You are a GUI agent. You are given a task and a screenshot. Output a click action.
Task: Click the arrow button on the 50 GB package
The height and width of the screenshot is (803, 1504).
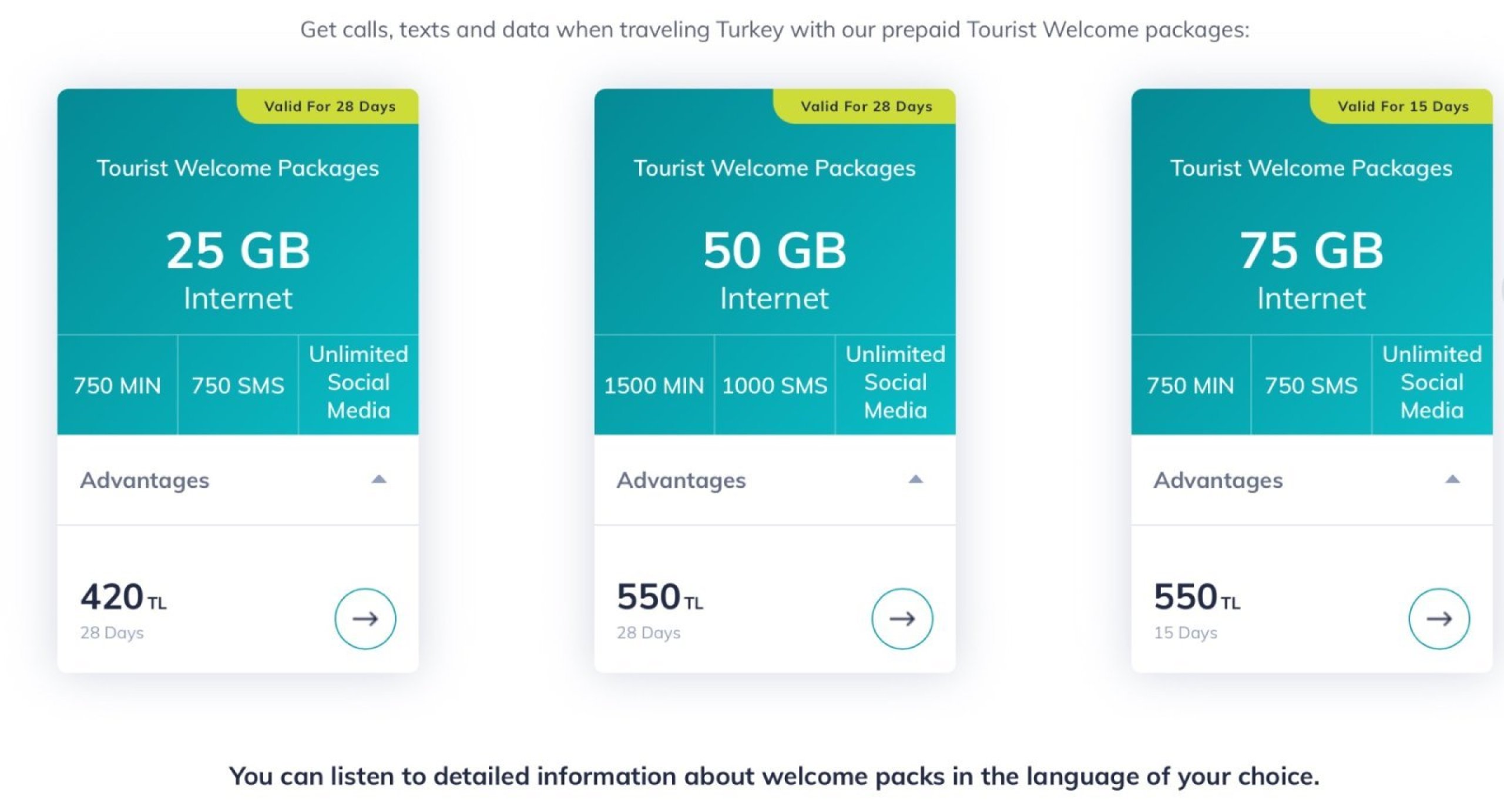pos(902,618)
